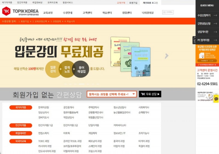Click 취업대비반 in top utility bar
The height and width of the screenshot is (154, 219).
coord(38,2)
